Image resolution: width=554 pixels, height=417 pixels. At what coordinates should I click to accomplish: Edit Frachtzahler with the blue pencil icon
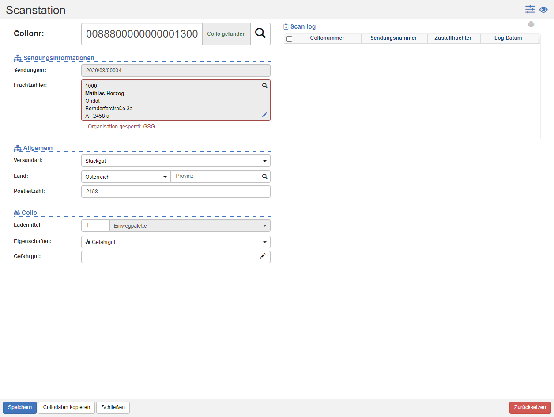[265, 115]
